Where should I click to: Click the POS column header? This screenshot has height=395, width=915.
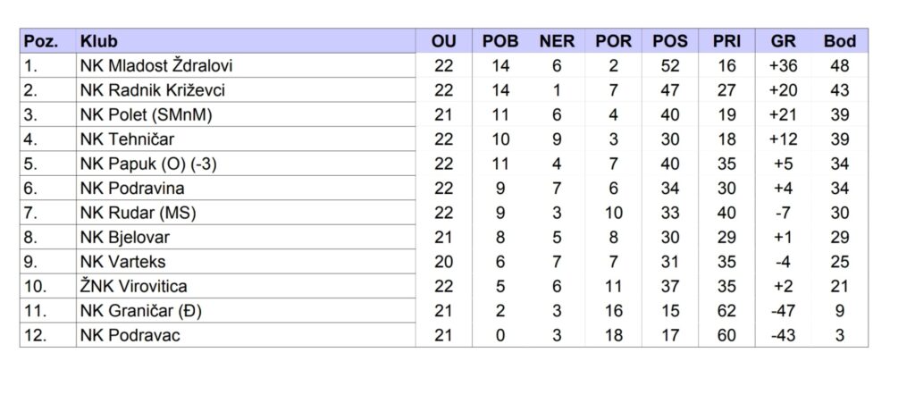click(x=670, y=41)
